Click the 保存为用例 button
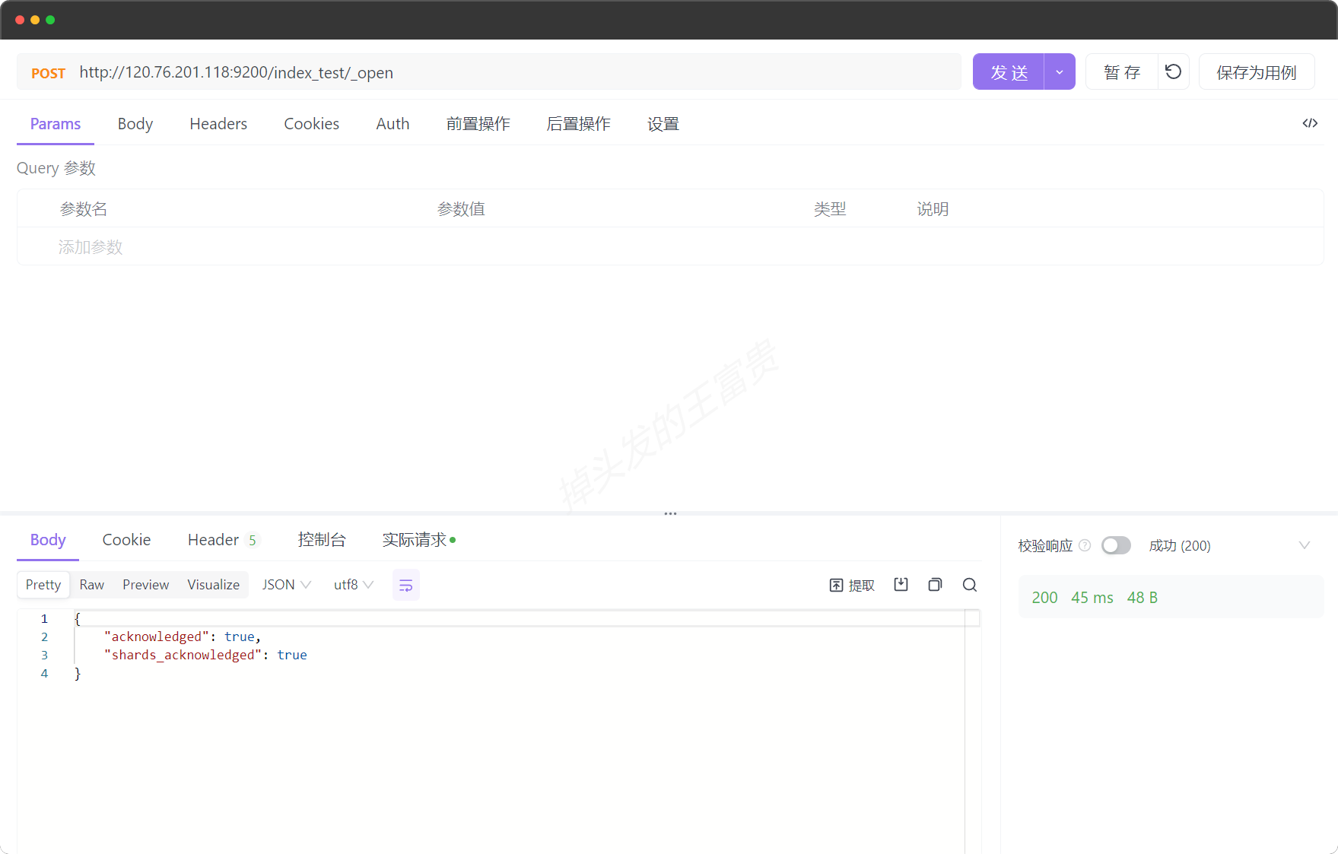 point(1257,71)
